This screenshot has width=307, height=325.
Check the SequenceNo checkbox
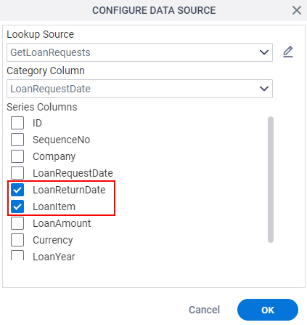point(17,140)
